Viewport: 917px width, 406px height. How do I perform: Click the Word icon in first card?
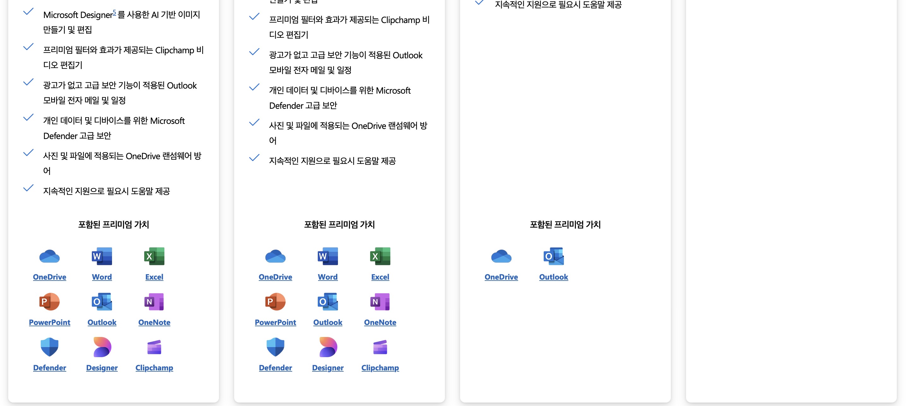(x=102, y=256)
